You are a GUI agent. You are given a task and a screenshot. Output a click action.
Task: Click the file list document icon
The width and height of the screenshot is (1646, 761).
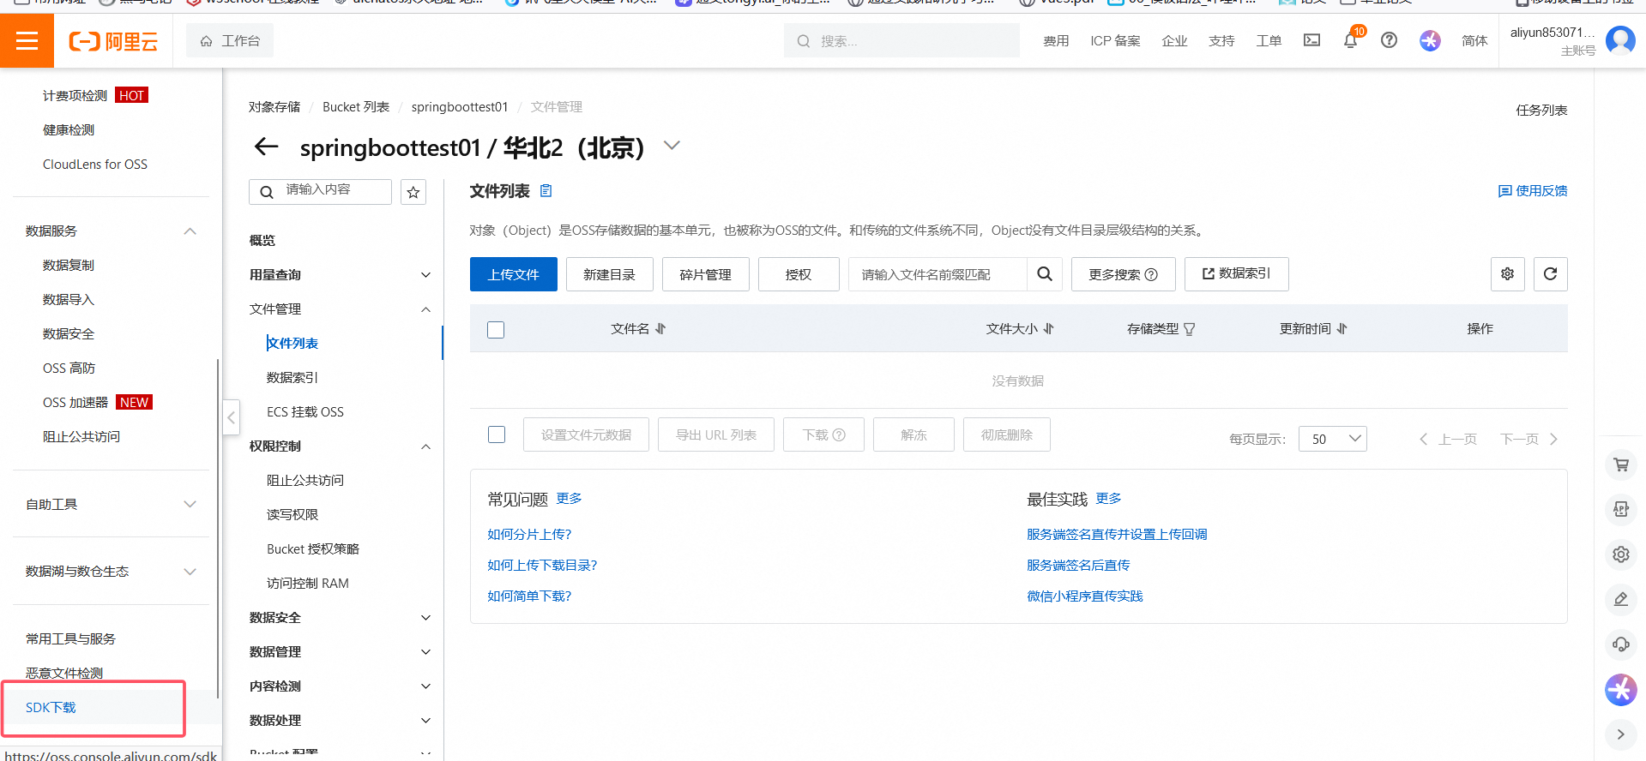point(546,191)
